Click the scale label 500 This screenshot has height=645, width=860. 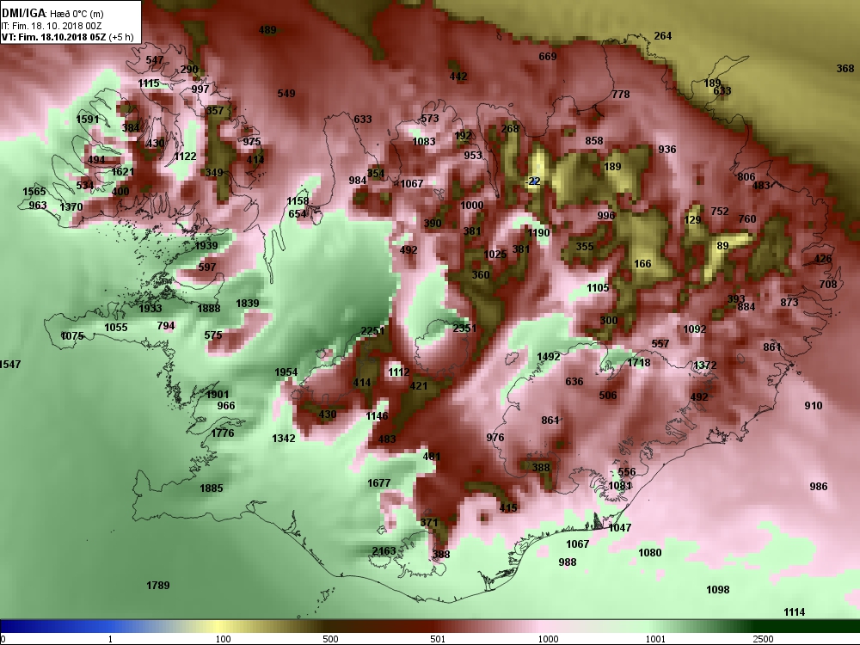point(330,639)
